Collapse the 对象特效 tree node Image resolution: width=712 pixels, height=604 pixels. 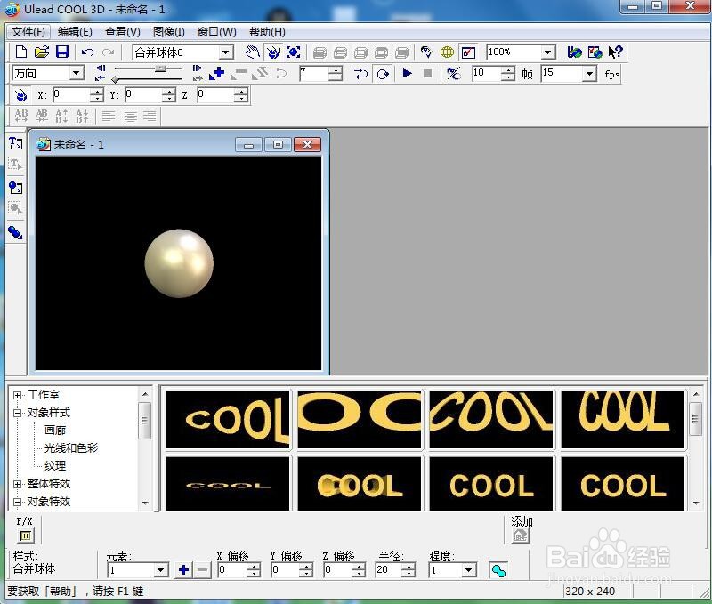[x=17, y=502]
